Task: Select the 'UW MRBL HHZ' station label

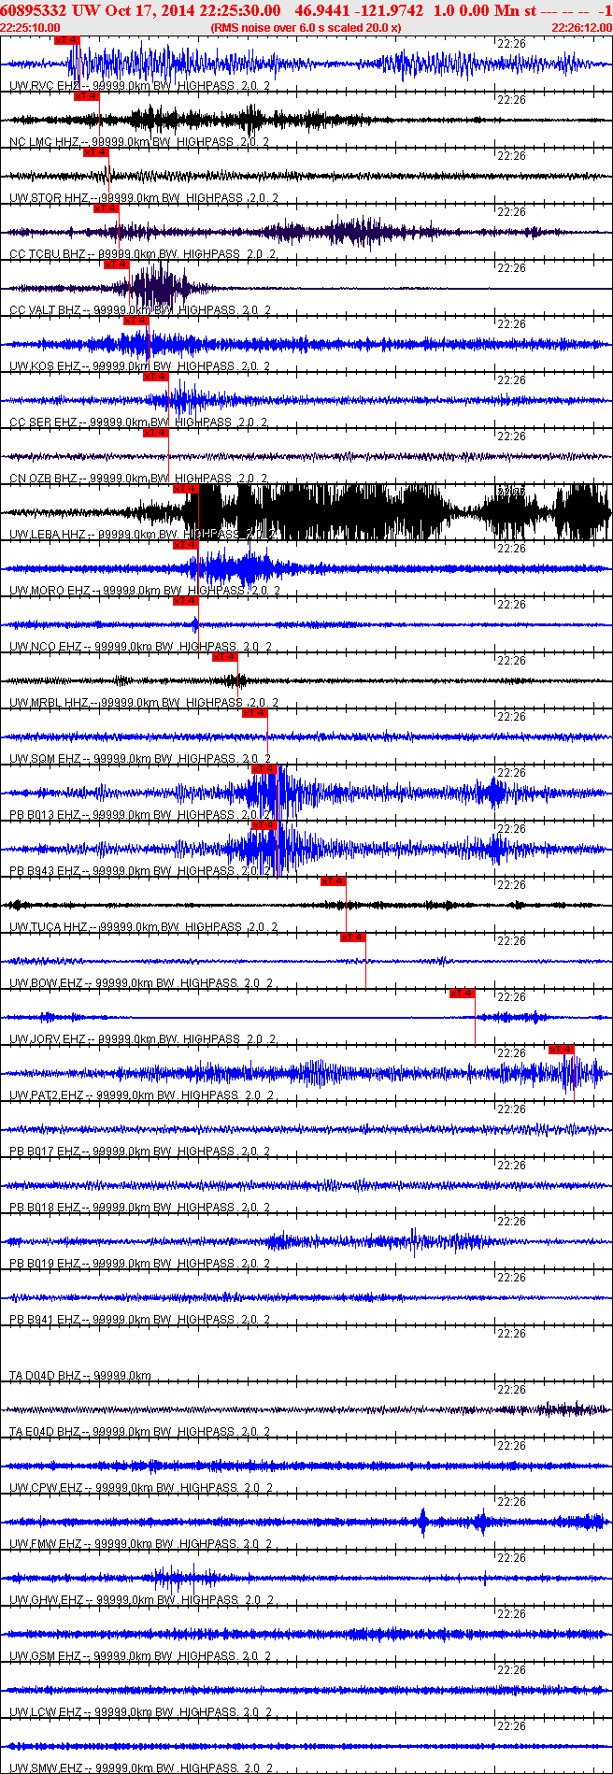Action: [49, 703]
